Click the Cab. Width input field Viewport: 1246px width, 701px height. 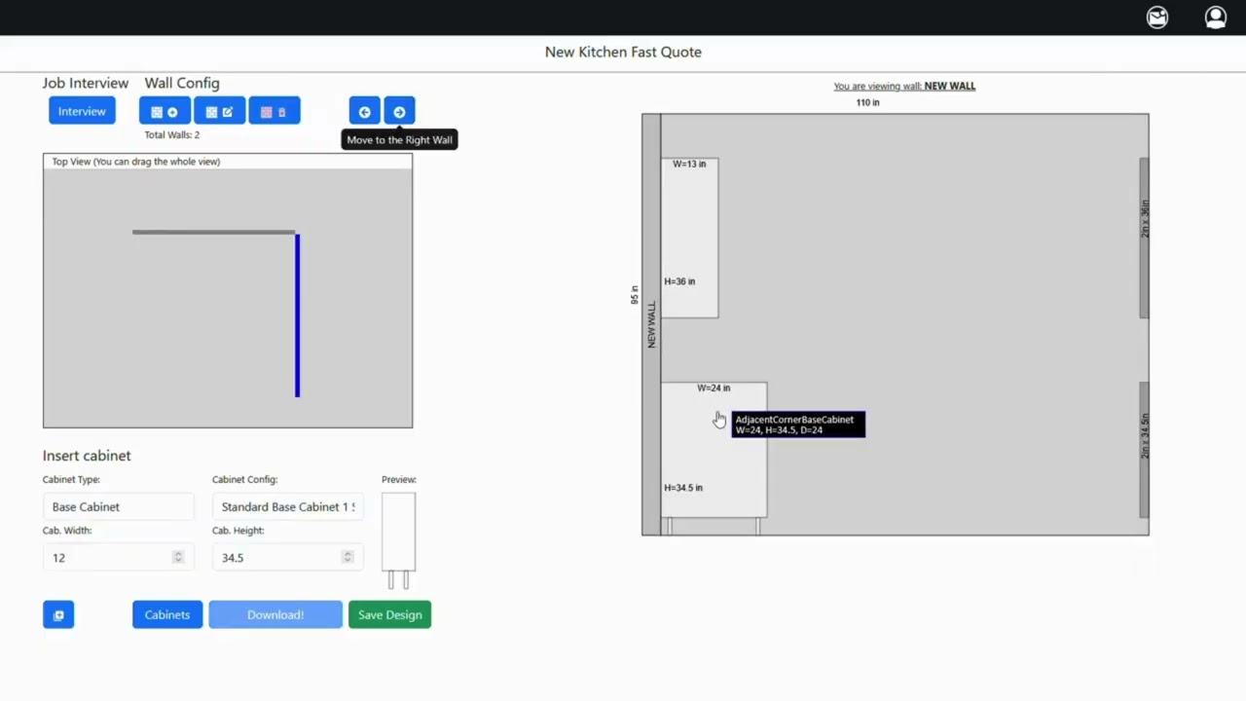click(119, 557)
